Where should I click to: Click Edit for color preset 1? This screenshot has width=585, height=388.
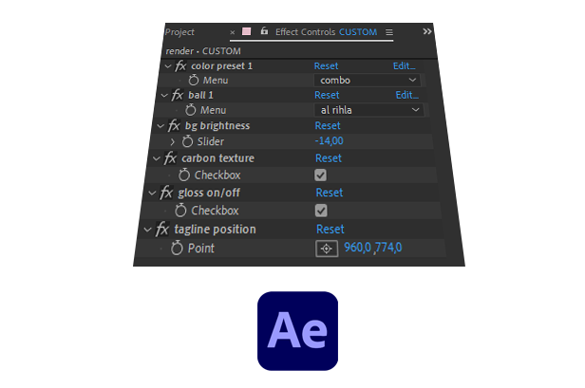click(x=405, y=66)
